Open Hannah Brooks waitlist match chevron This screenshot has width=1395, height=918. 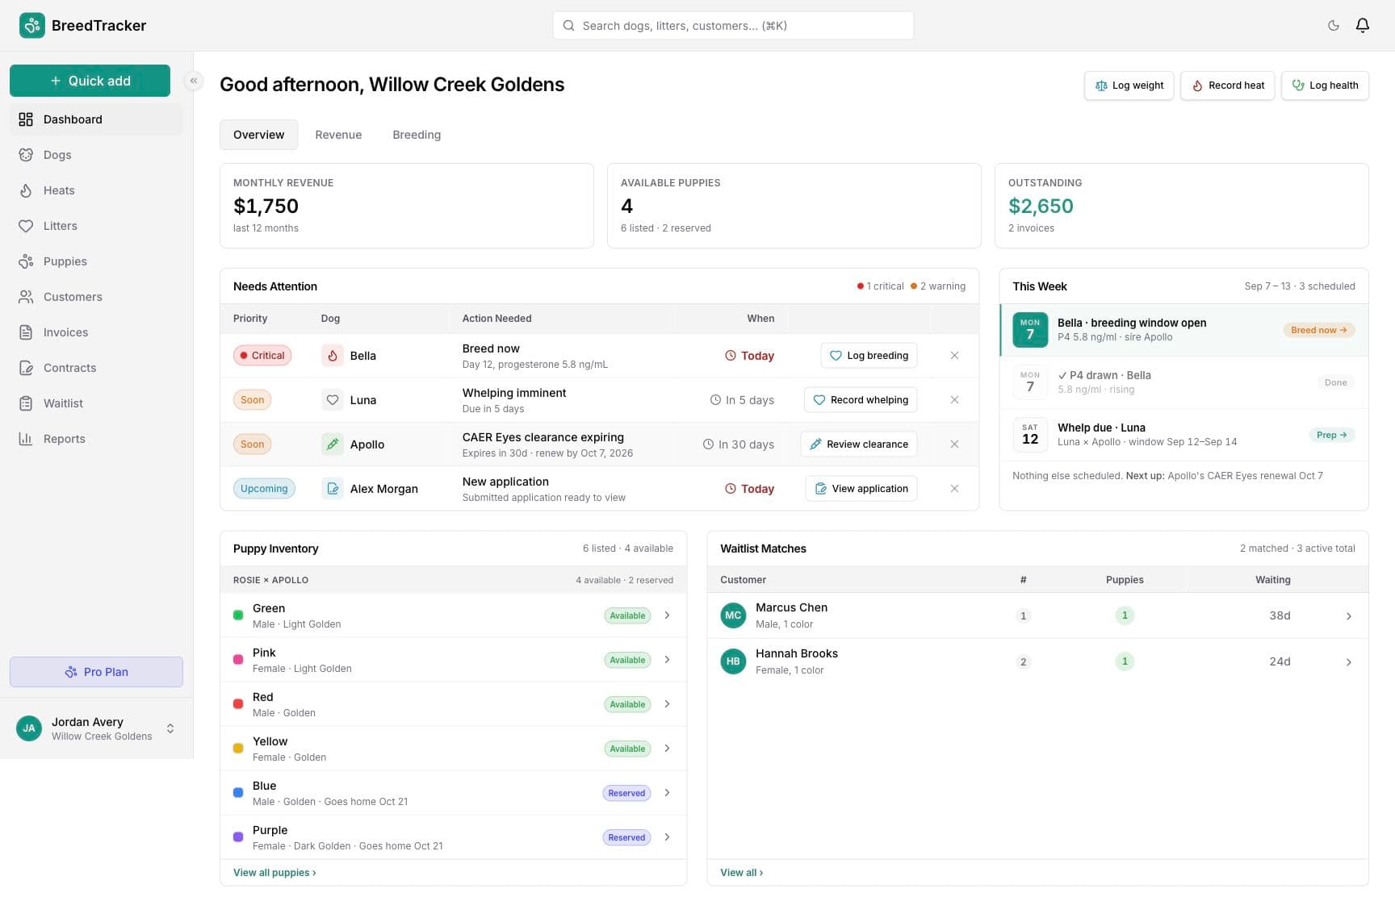tap(1349, 662)
